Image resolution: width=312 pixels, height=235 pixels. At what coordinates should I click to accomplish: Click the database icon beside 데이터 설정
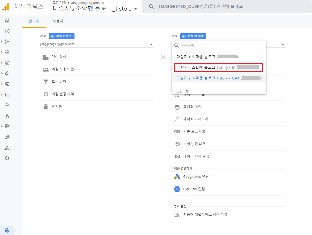(177, 107)
